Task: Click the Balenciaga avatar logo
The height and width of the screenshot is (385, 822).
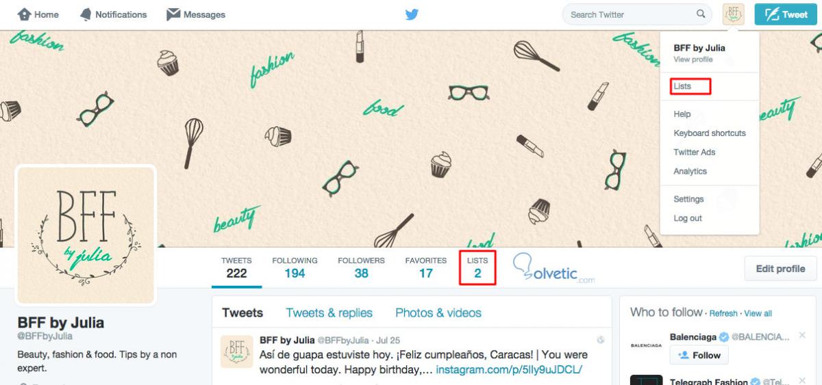Action: pos(646,345)
